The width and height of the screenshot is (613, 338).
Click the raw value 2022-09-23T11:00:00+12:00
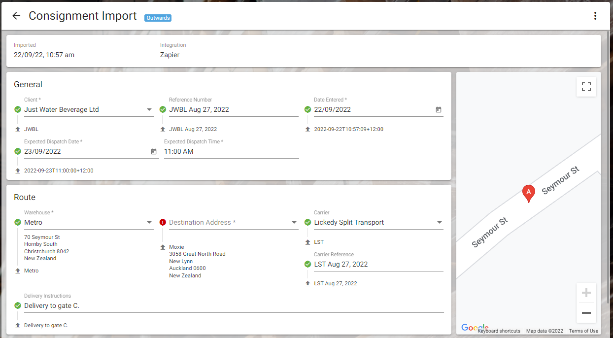(59, 171)
